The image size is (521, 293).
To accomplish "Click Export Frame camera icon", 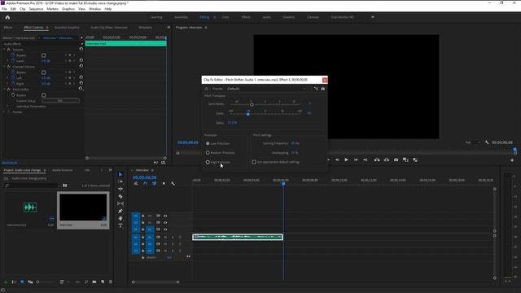I will pyautogui.click(x=396, y=160).
